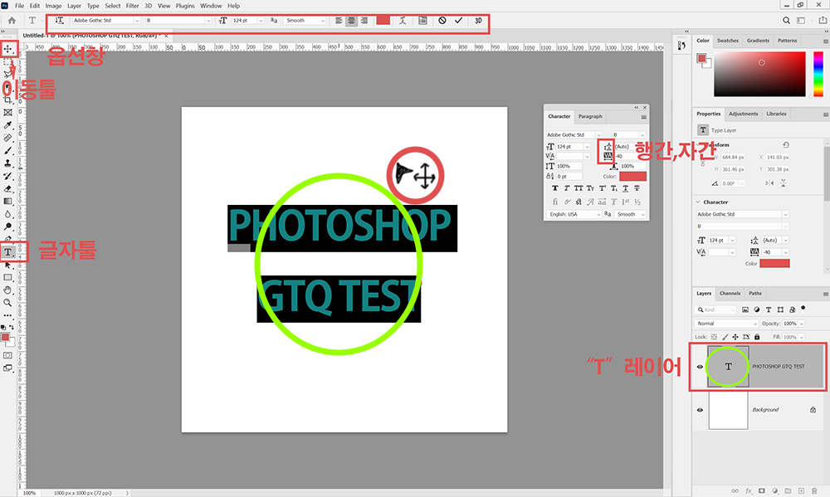830x497 pixels.
Task: Toggle lock position on the layer
Action: coord(735,337)
